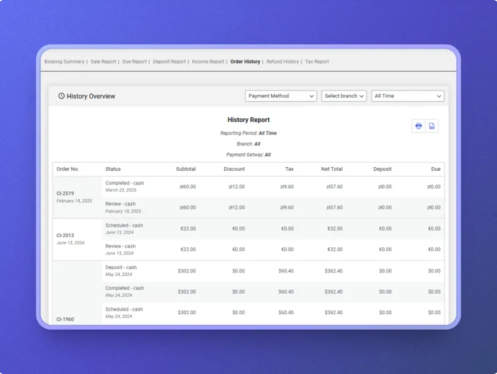Screen dimensions: 497x374
Task: Expand the Select branch dropdown
Action: tap(344, 96)
